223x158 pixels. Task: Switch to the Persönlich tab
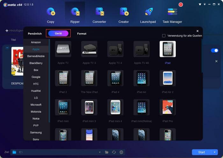tap(35, 34)
